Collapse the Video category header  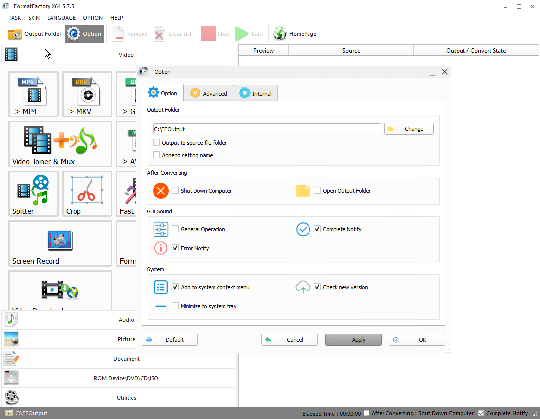118,54
